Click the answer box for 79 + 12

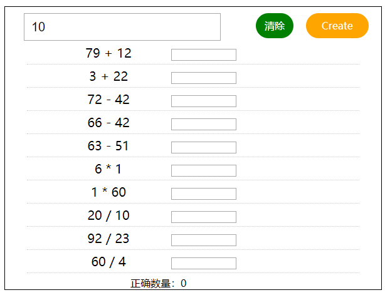pos(203,54)
